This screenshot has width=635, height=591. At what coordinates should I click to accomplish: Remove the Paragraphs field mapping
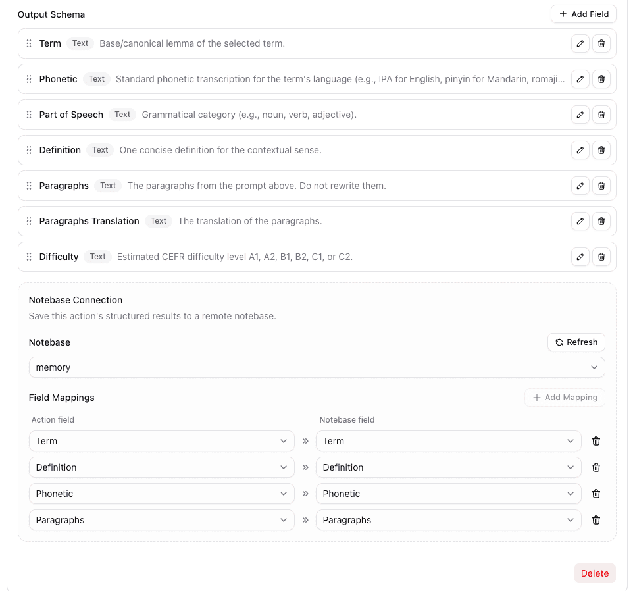[596, 520]
